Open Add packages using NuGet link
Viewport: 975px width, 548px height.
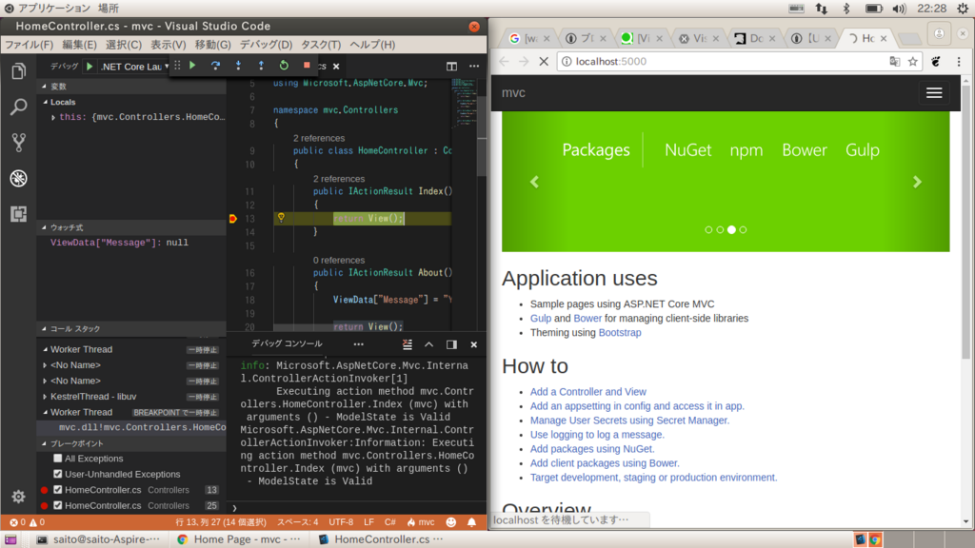pyautogui.click(x=592, y=449)
